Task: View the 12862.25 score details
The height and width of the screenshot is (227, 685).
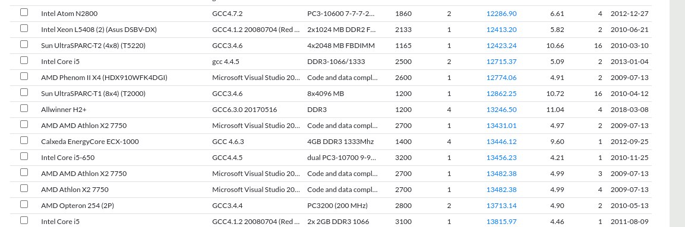Action: point(501,94)
